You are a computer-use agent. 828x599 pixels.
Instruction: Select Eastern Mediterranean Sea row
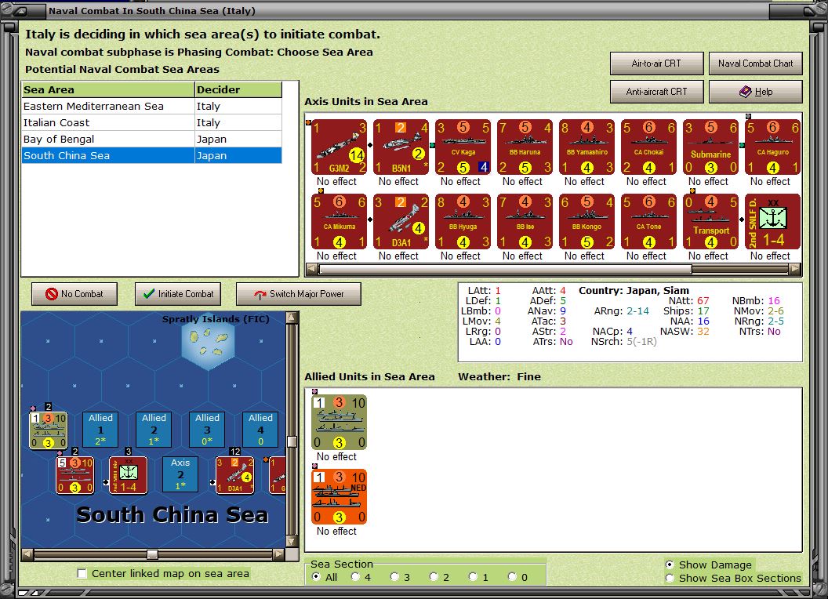[x=151, y=106]
